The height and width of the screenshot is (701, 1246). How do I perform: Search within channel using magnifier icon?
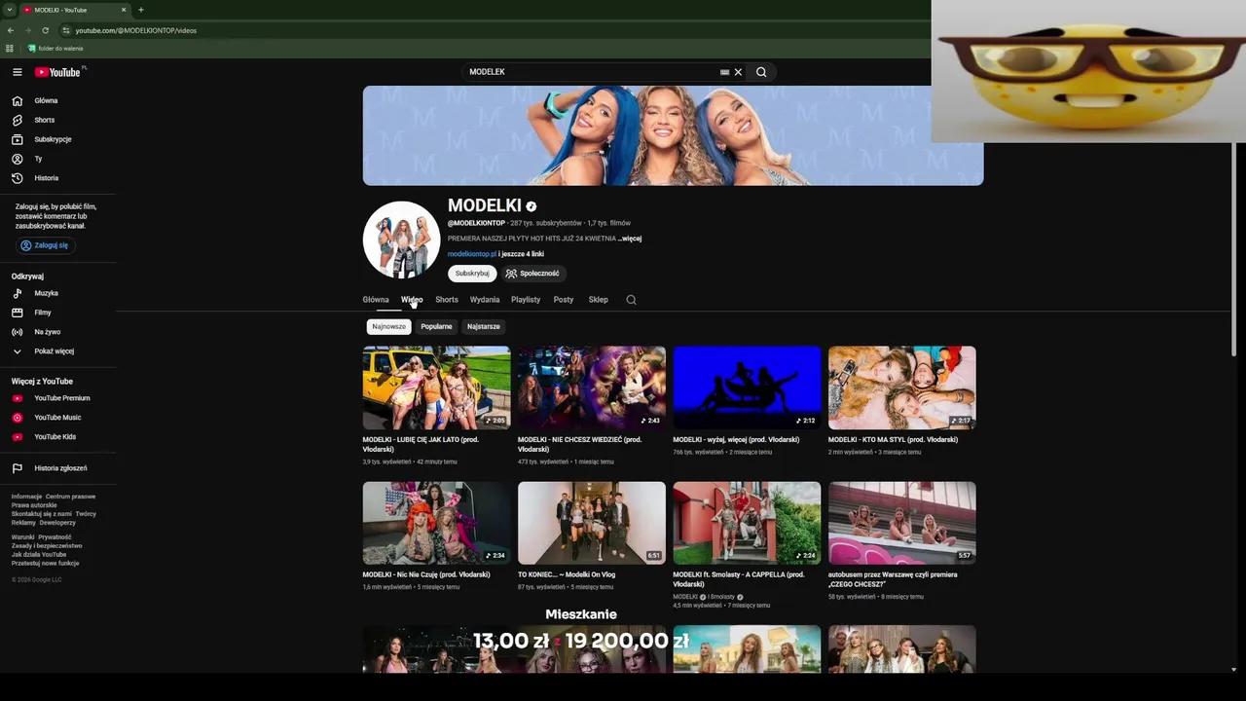[x=631, y=300]
